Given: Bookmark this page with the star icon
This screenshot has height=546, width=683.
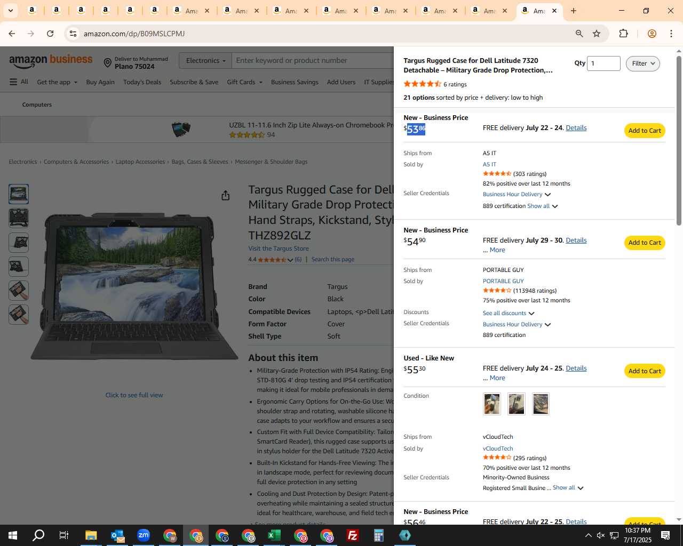Looking at the screenshot, I should (x=597, y=34).
